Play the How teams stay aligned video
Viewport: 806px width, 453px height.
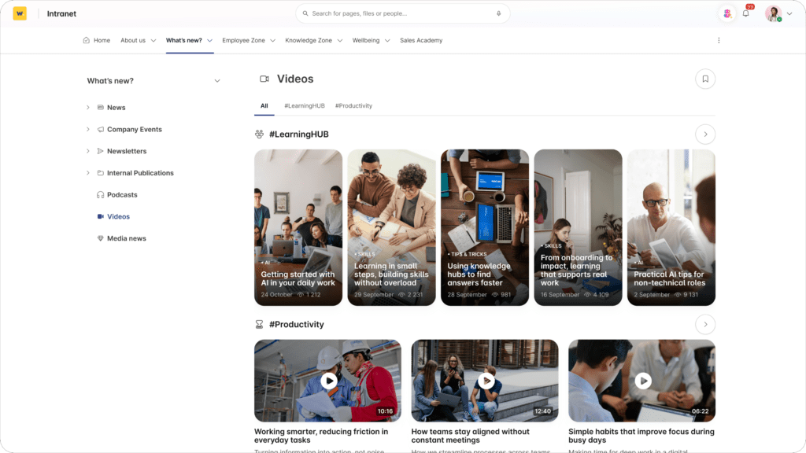pos(486,381)
